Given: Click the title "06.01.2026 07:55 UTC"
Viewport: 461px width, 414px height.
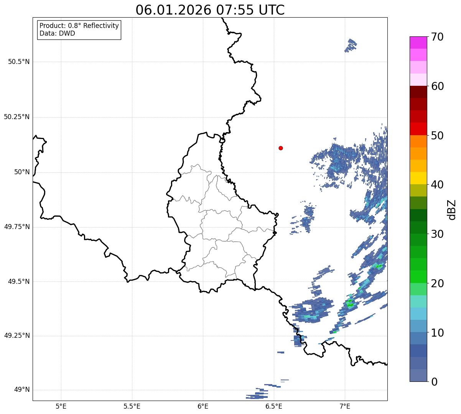Looking at the screenshot, I should click(x=210, y=10).
